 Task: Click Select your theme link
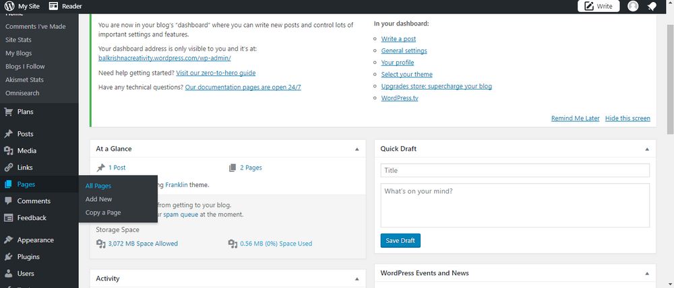pos(406,74)
